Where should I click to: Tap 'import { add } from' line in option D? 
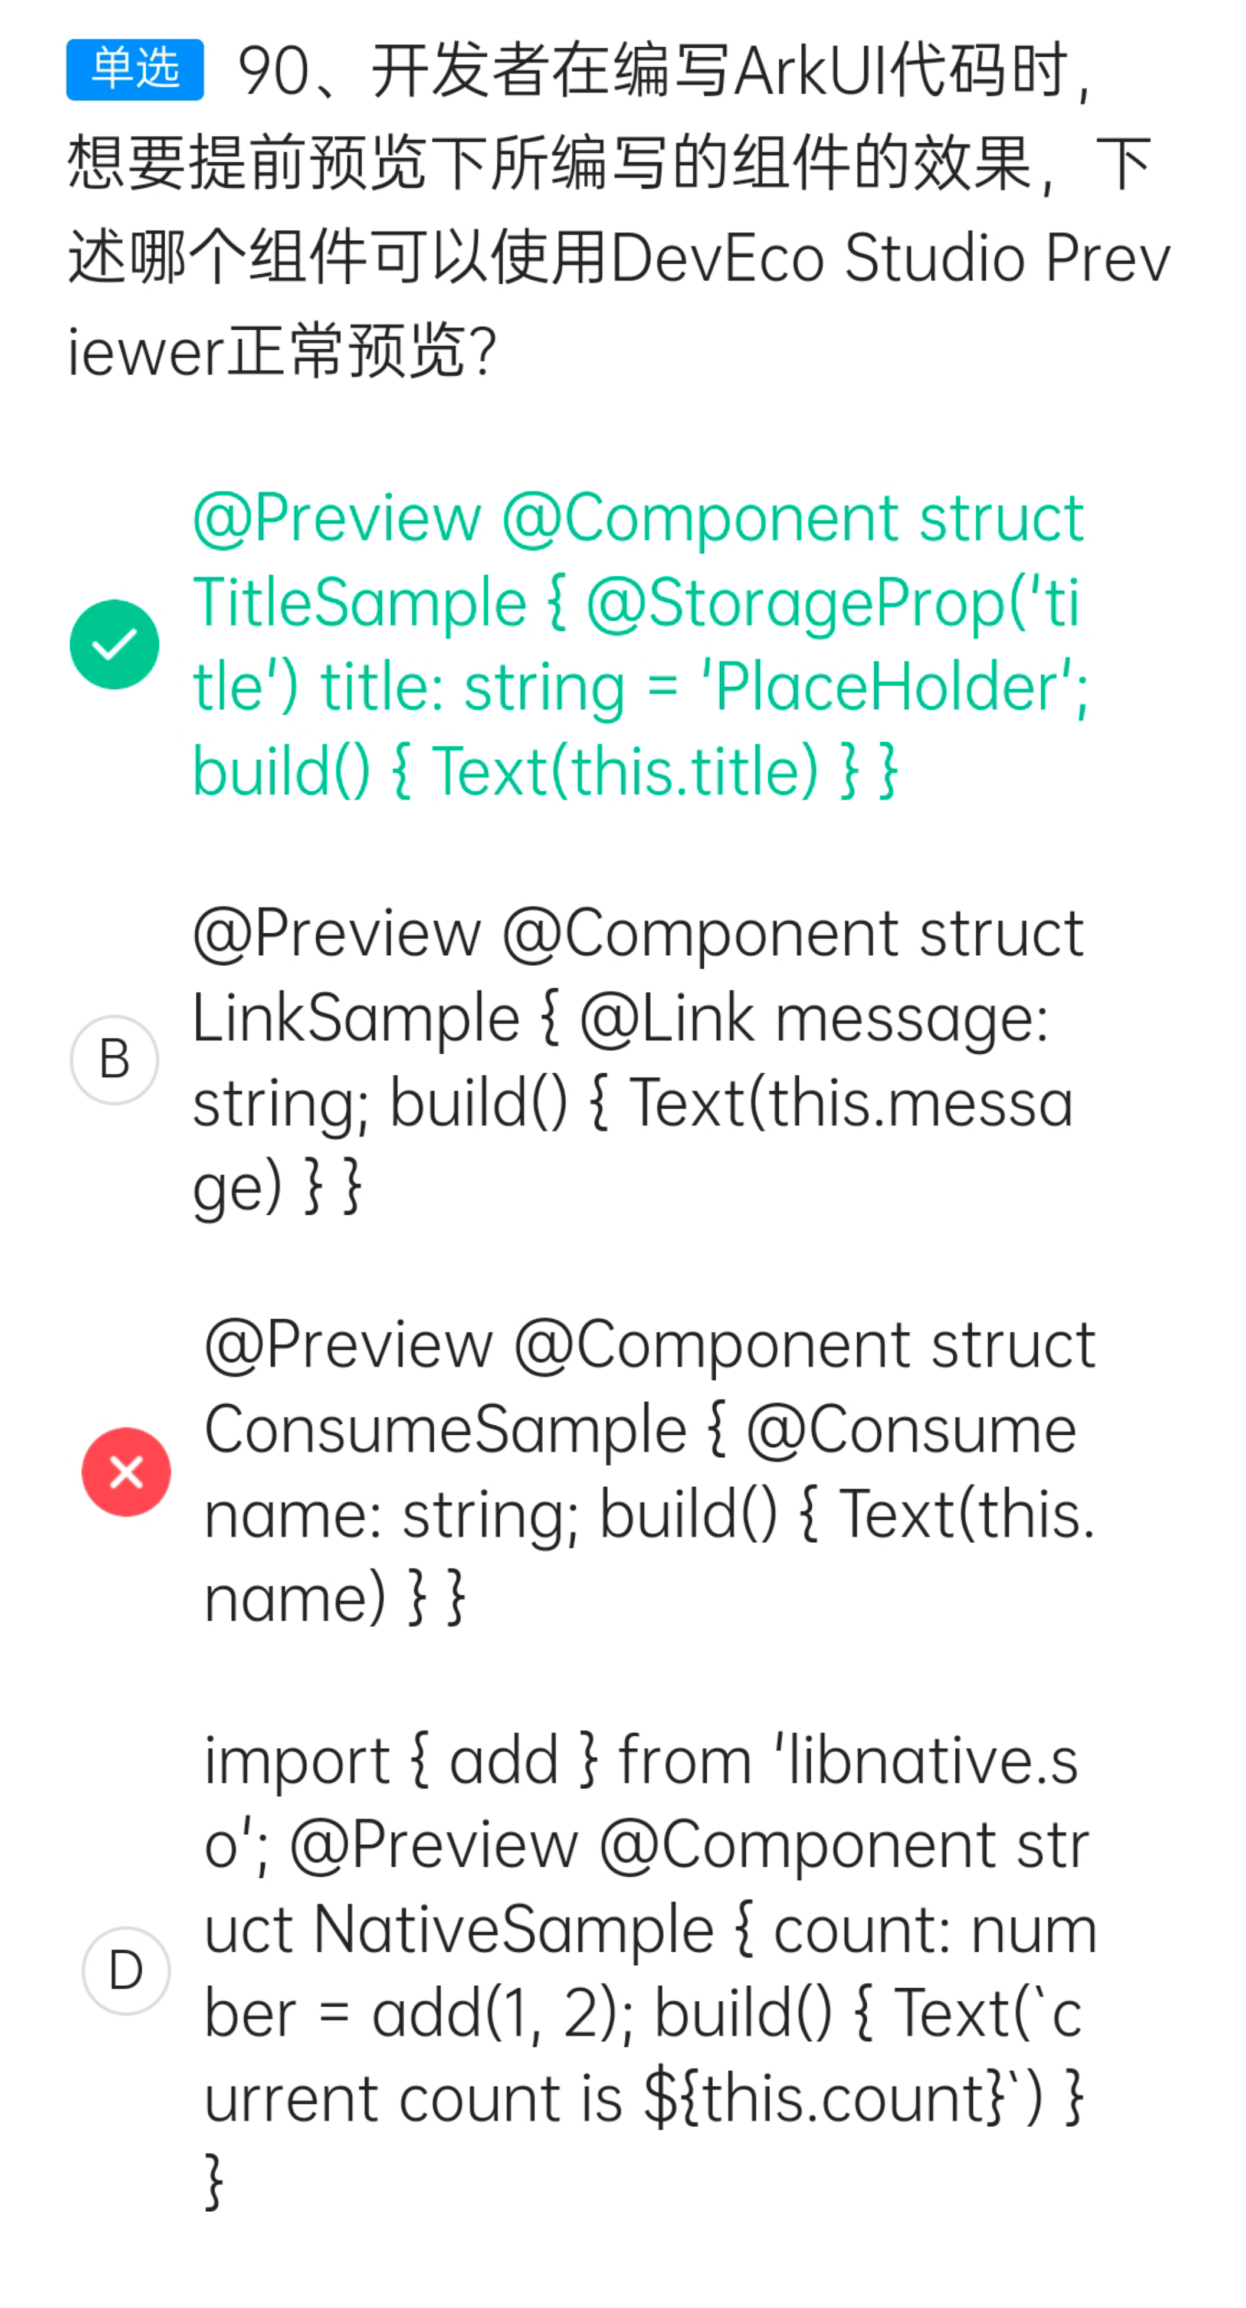(478, 1760)
